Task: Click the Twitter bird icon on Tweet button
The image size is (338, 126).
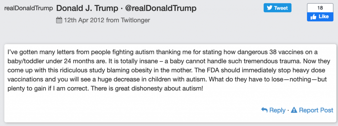Action: pyautogui.click(x=269, y=8)
